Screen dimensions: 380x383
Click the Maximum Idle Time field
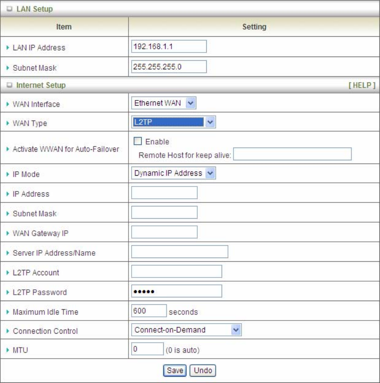coord(149,311)
